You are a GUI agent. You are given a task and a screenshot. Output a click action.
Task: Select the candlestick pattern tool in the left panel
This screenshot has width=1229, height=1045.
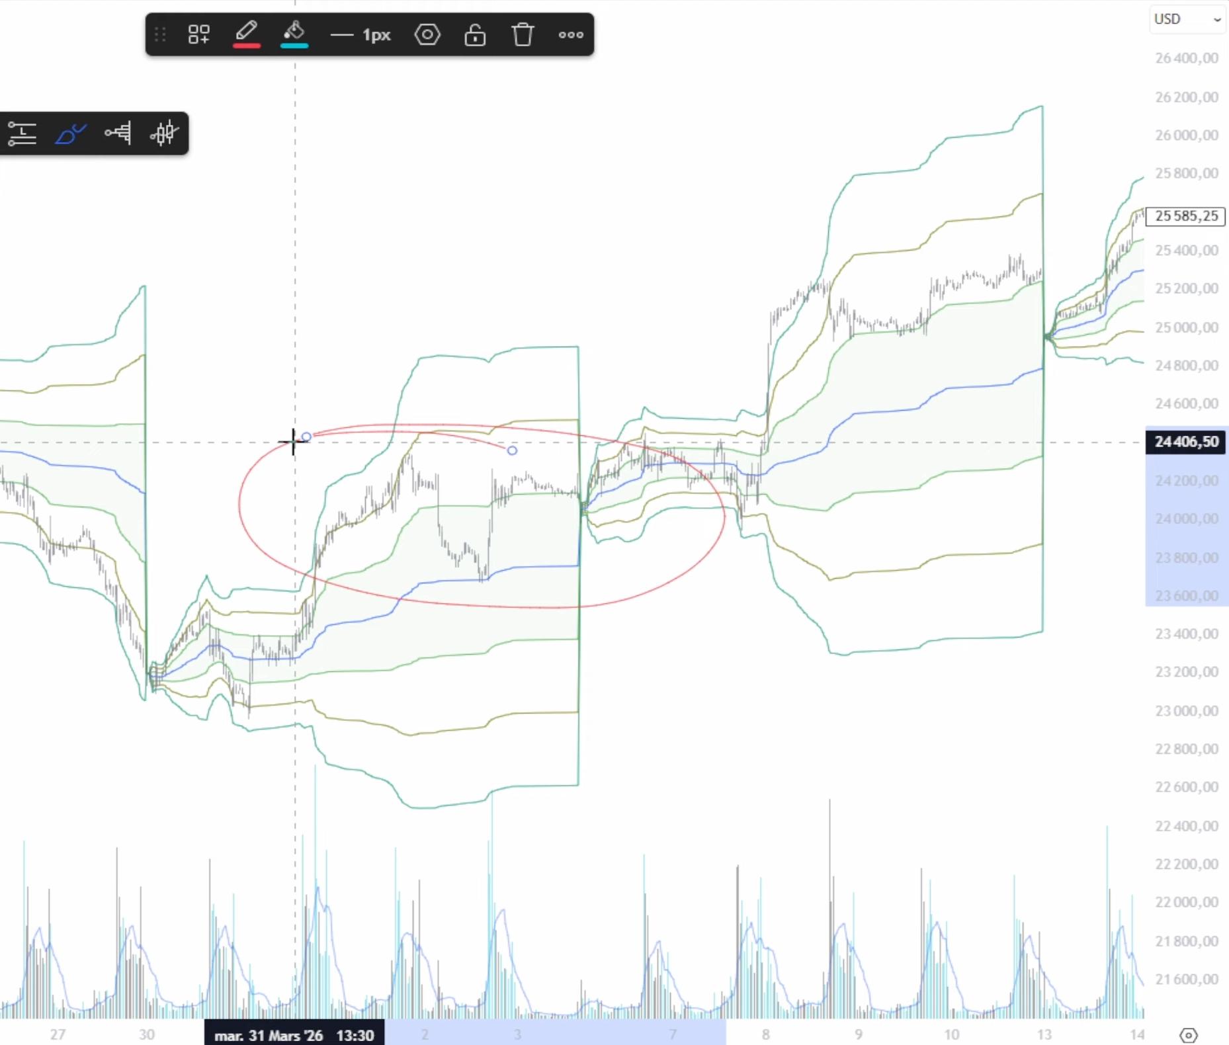coord(165,134)
